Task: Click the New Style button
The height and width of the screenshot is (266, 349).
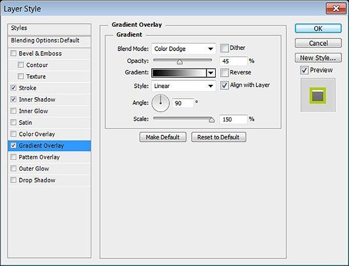Action: pyautogui.click(x=318, y=57)
